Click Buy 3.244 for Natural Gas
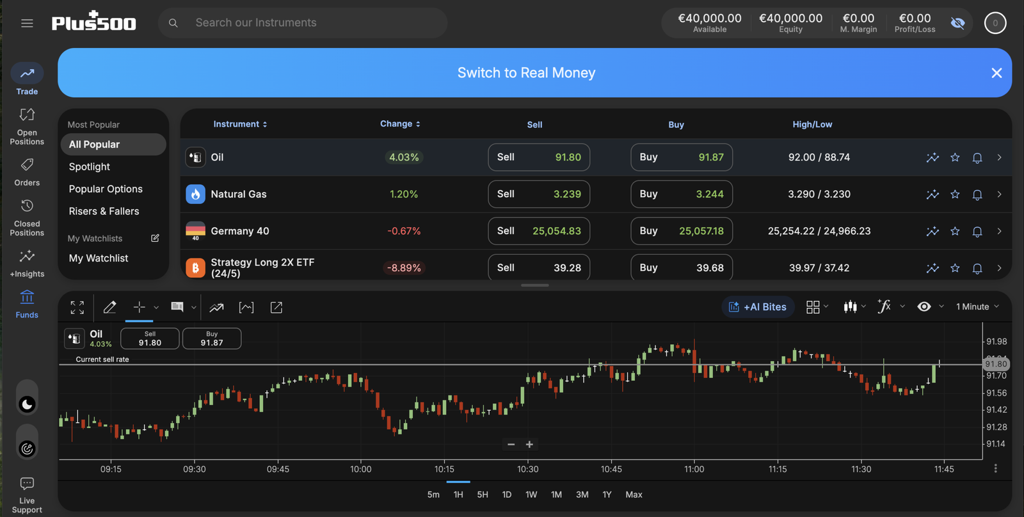 pos(682,195)
